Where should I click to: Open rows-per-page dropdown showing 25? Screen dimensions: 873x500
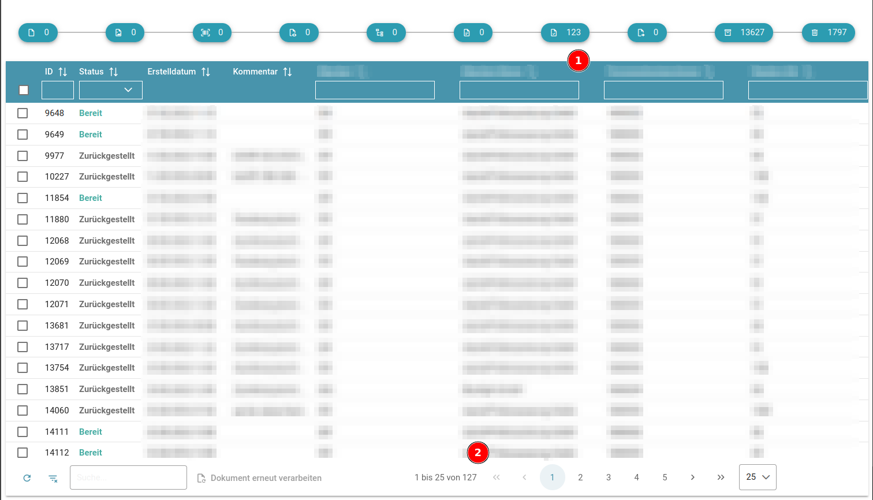pos(757,477)
